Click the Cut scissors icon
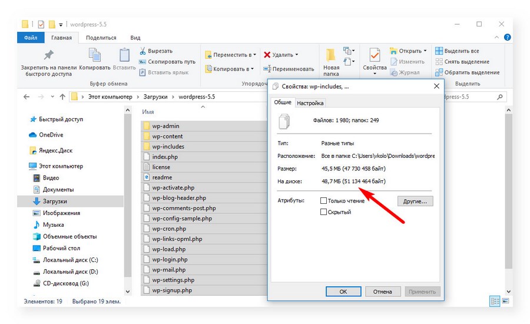Screen dimensions: 530x324 click(143, 51)
